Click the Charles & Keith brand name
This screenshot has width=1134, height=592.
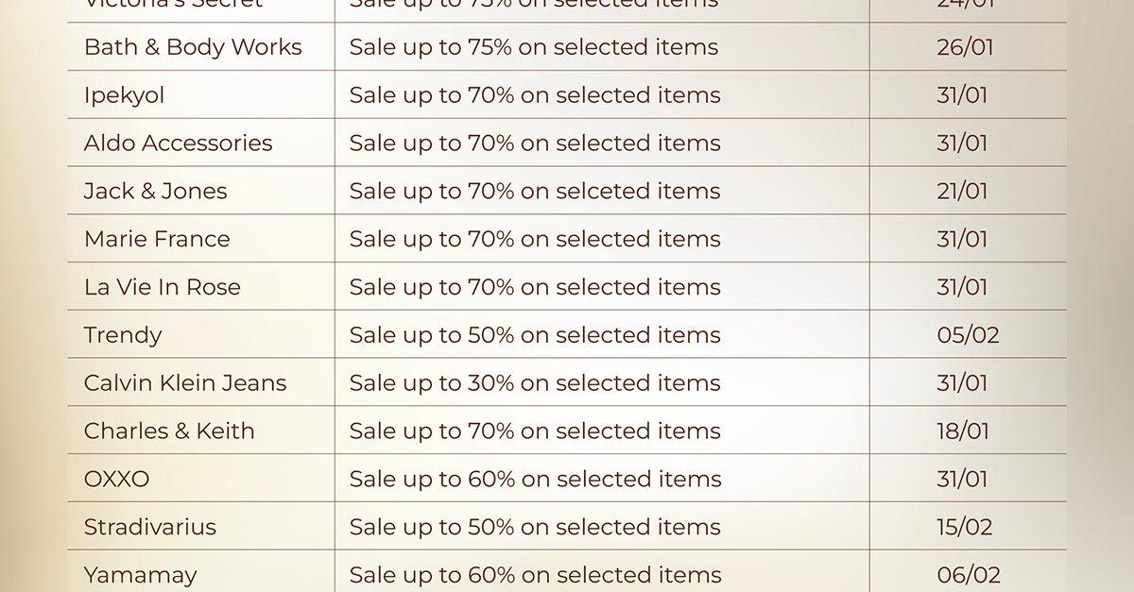pos(169,431)
